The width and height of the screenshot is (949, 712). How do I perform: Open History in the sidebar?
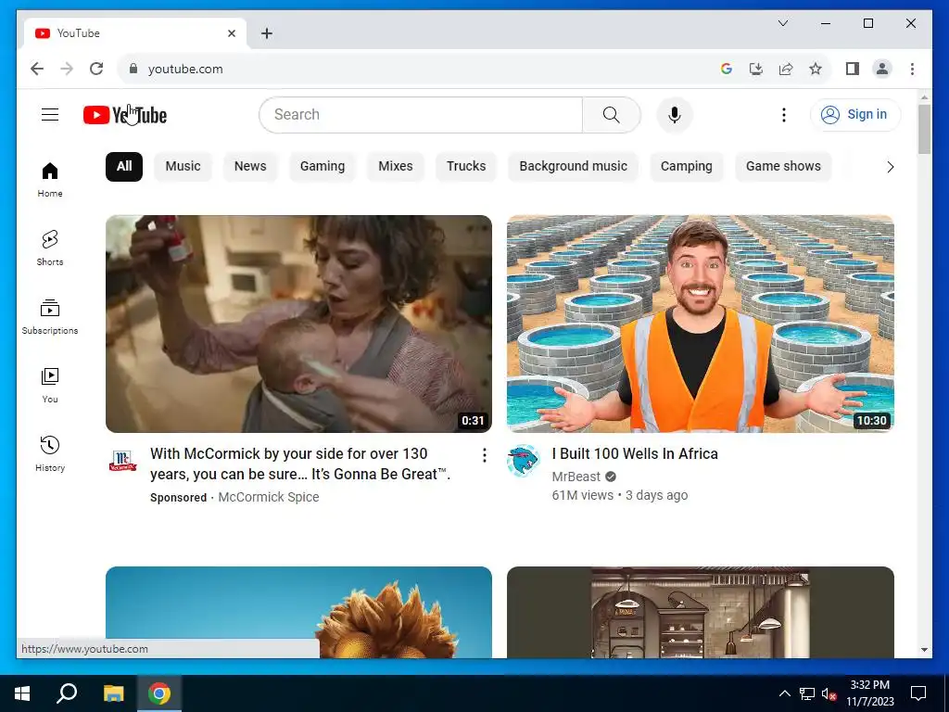tap(50, 453)
